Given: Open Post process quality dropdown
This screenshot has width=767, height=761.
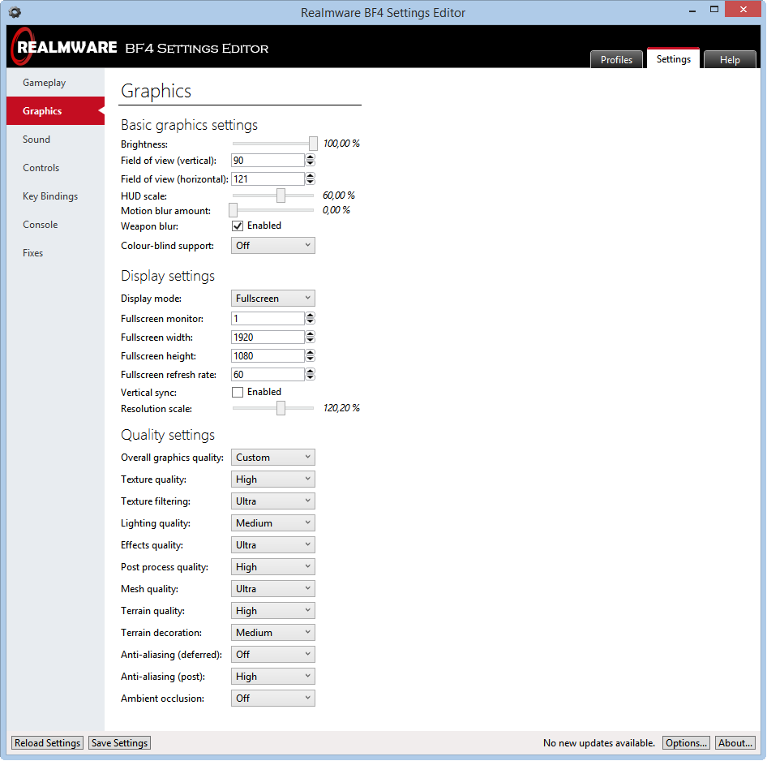Looking at the screenshot, I should 273,567.
